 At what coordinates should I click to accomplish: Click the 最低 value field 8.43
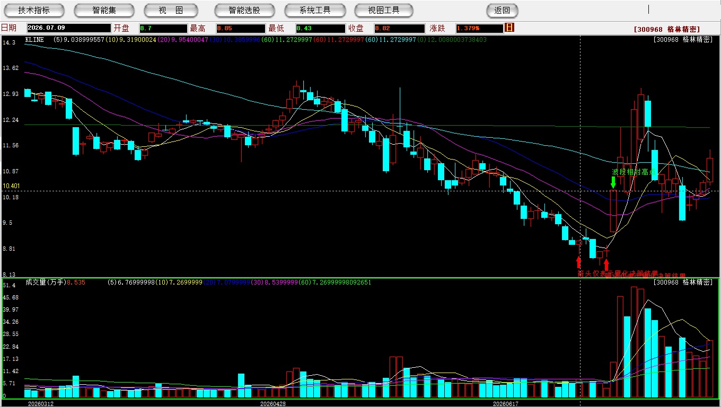(320, 28)
